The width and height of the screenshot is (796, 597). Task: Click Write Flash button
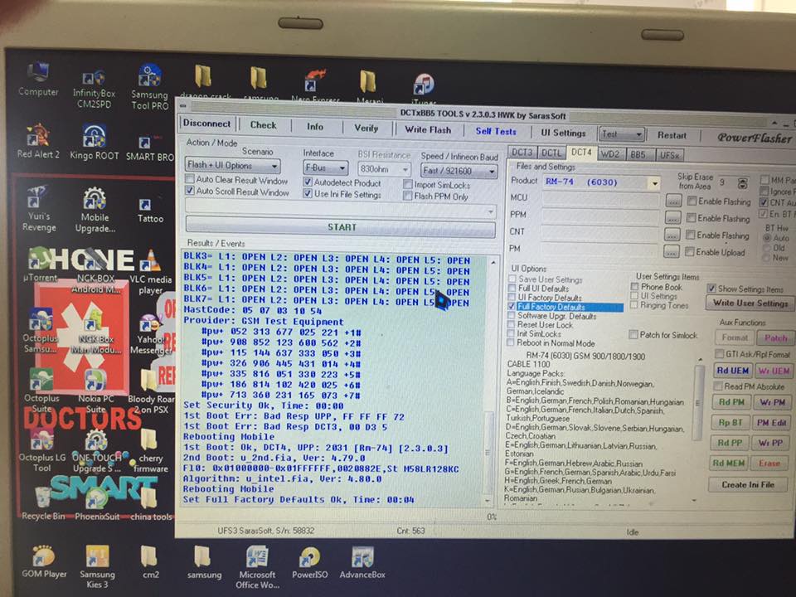point(428,129)
